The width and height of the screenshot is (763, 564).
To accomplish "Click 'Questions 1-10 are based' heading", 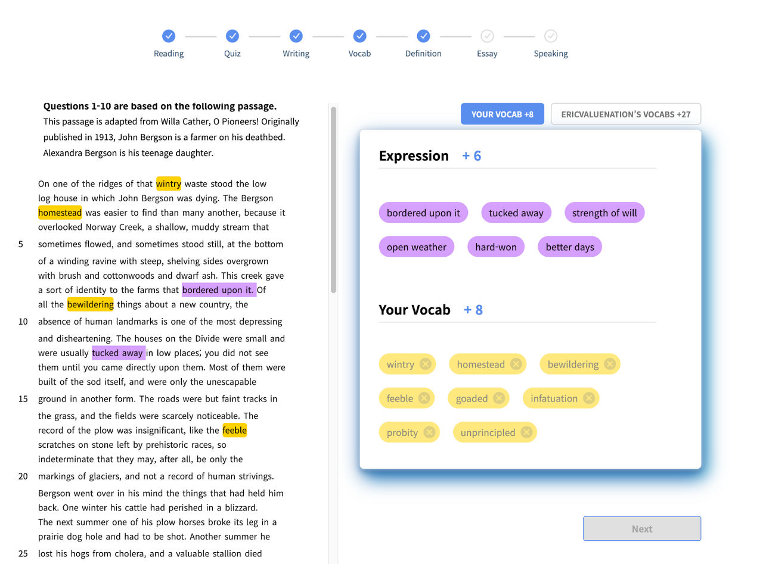I will (160, 106).
